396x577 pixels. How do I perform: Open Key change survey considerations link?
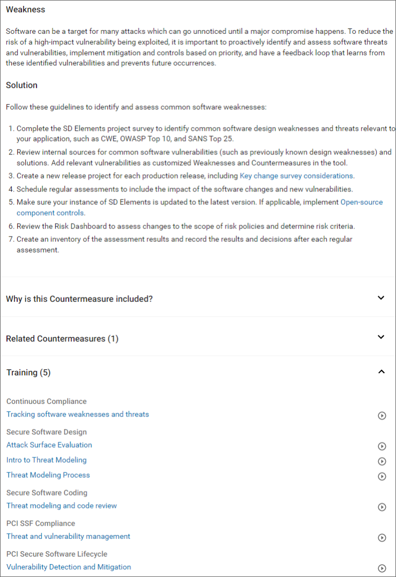click(296, 176)
